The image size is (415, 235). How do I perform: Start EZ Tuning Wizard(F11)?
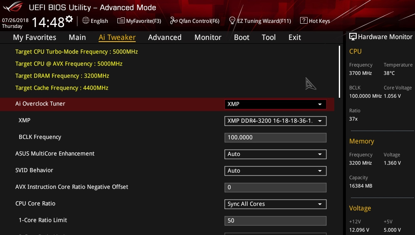click(x=260, y=21)
